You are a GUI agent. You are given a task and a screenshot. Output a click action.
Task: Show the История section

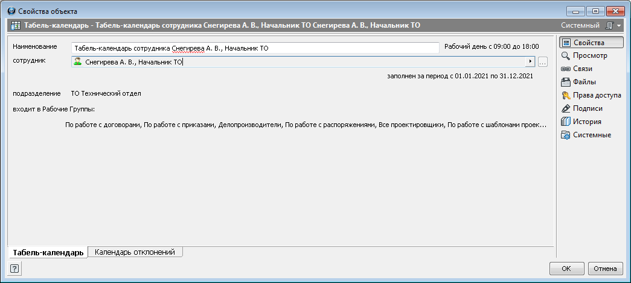tap(581, 122)
